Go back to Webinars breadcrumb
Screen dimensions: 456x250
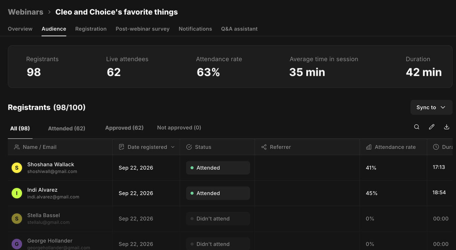pyautogui.click(x=26, y=12)
